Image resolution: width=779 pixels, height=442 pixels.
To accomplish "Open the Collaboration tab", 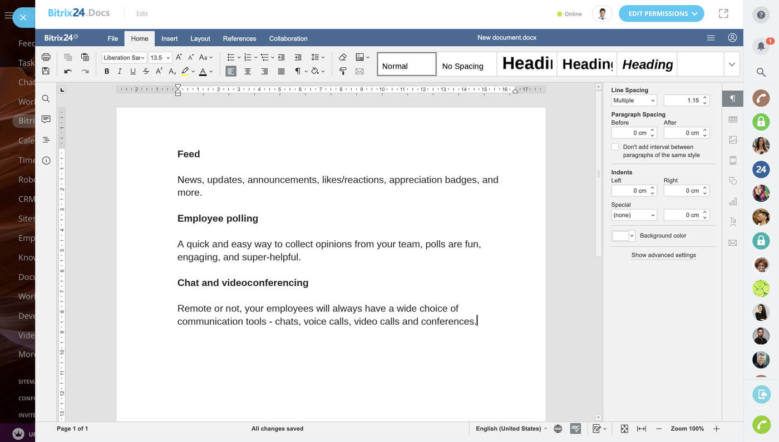I will (288, 38).
